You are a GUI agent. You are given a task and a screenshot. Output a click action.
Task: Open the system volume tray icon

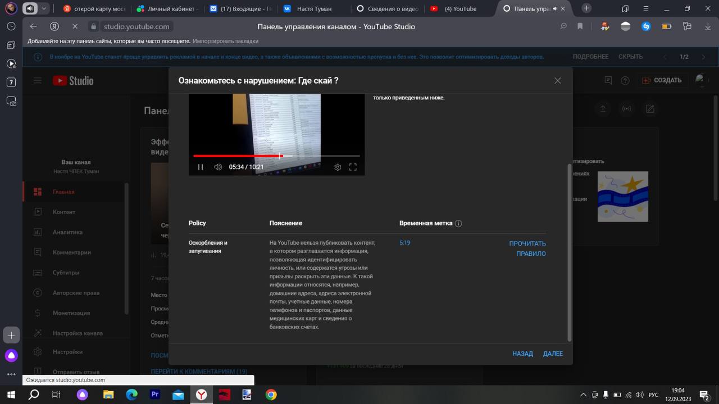640,395
